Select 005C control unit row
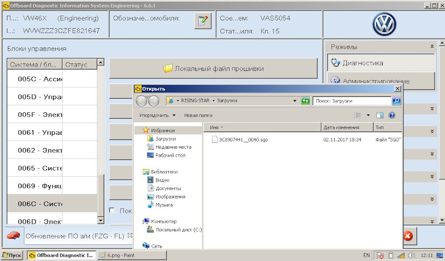This screenshot has width=445, height=261. (x=52, y=79)
